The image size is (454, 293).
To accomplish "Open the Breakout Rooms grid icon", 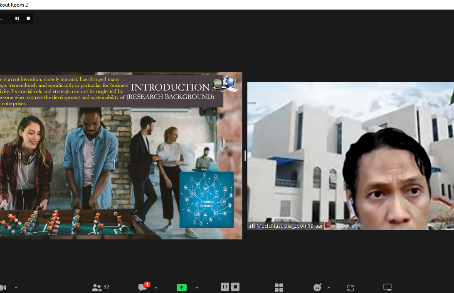I will coord(279,288).
